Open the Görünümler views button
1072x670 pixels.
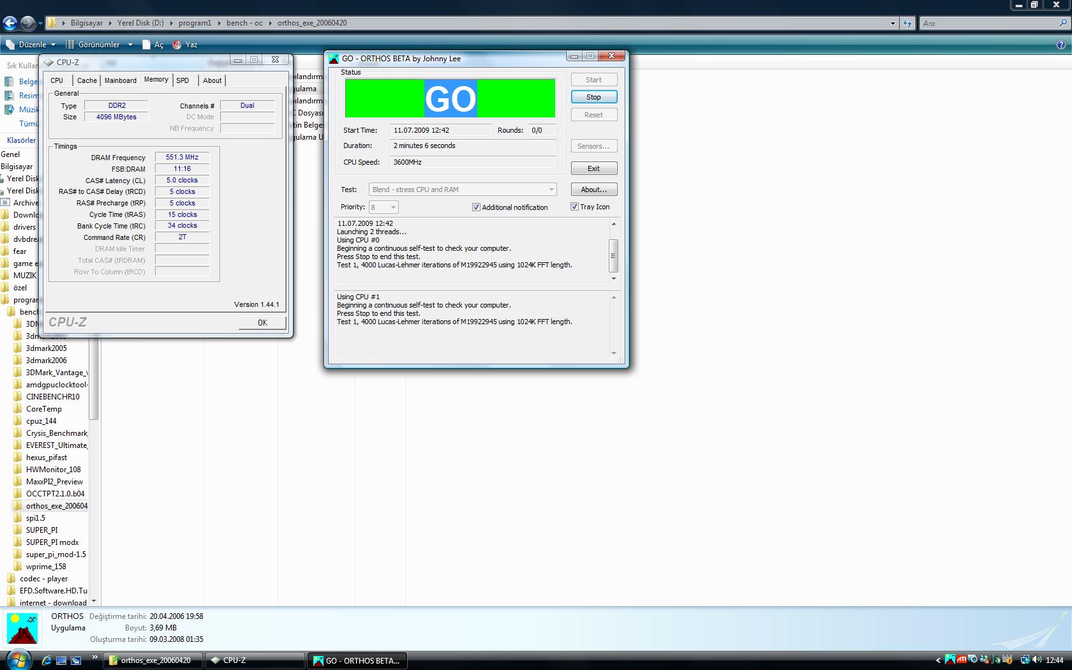tap(92, 45)
